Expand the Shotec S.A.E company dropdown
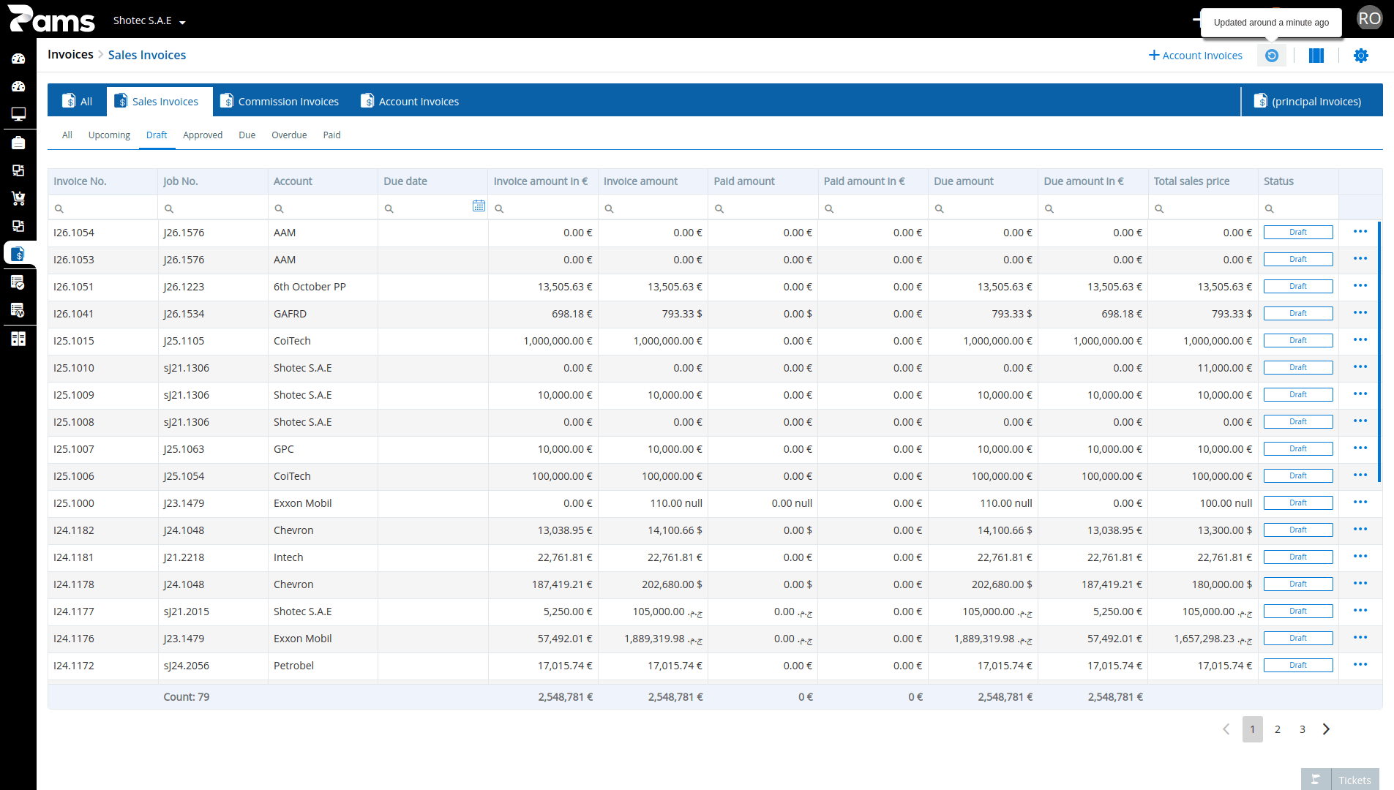Viewport: 1394px width, 790px height. 149,20
